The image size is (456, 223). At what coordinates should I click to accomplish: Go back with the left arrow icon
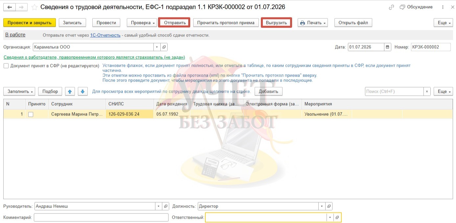click(x=10, y=7)
